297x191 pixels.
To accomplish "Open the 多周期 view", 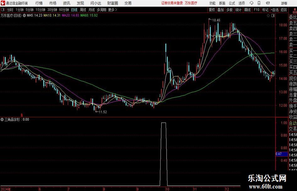I will [102, 10].
